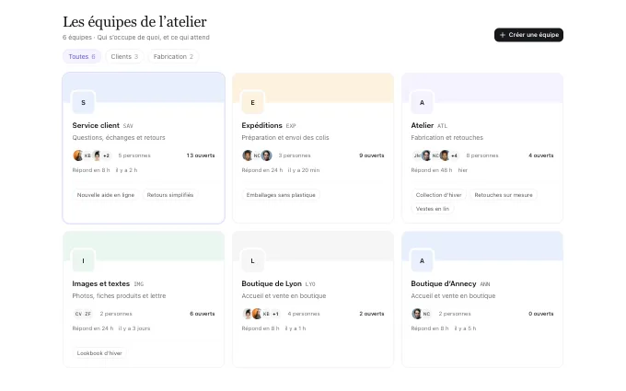Click the Les équipes de l'atelier heading
Viewport: 626px width, 391px height.
click(134, 22)
